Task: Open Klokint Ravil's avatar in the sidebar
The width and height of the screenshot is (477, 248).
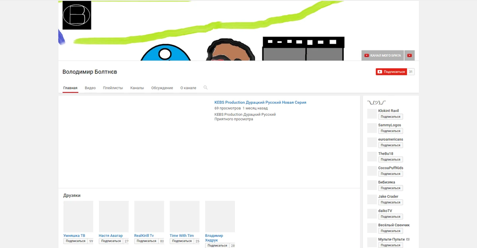Action: pyautogui.click(x=371, y=114)
